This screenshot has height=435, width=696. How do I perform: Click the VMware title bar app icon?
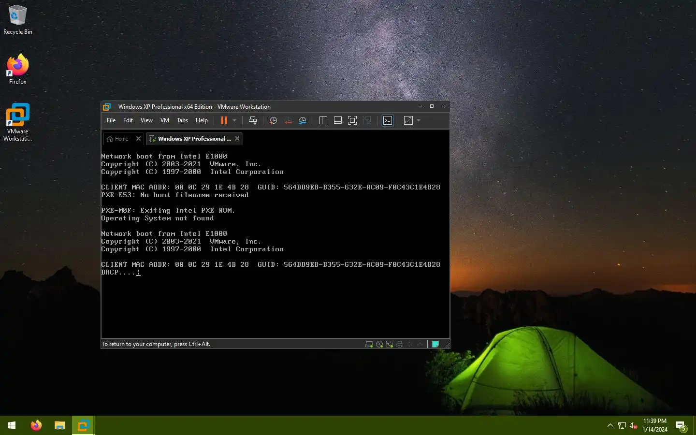pos(107,107)
